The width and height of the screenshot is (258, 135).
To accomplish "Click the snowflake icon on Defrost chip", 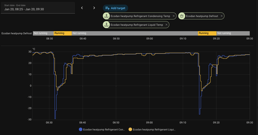I will (x=182, y=16).
